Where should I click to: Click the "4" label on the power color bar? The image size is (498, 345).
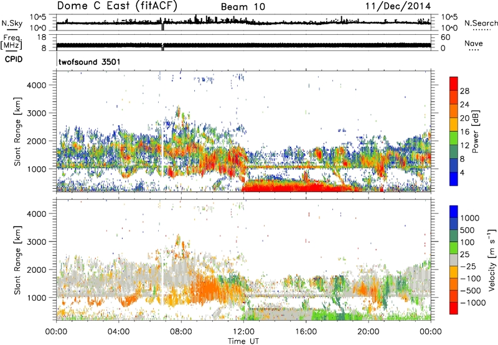coord(462,173)
